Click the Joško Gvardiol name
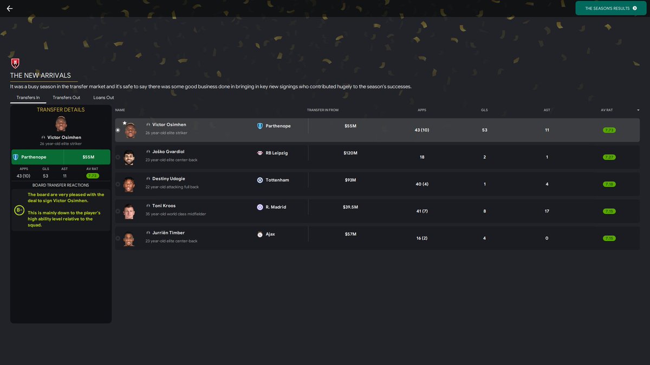650x365 pixels. pos(168,152)
